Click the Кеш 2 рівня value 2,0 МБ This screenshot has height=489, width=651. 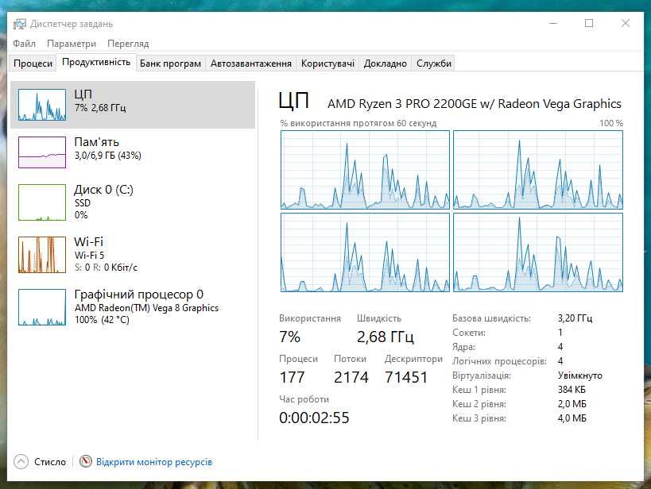click(x=572, y=403)
